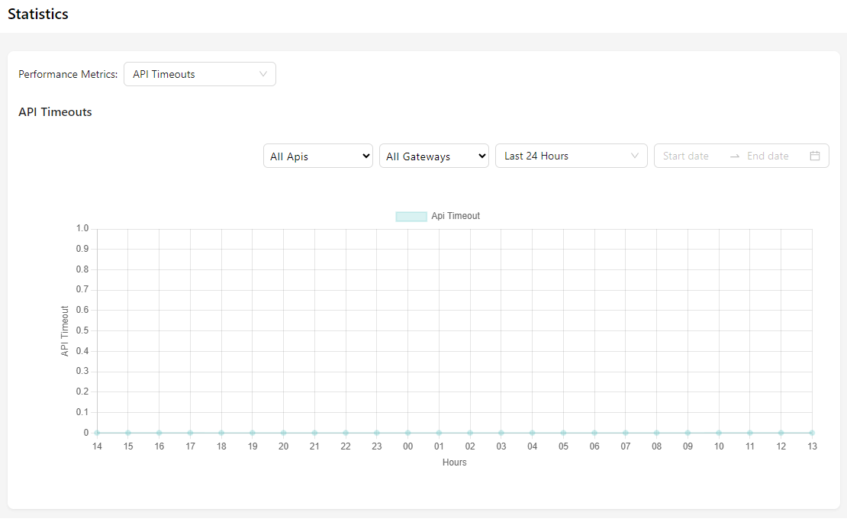Pick the chart point at hour 03
The height and width of the screenshot is (522, 847).
[x=501, y=433]
